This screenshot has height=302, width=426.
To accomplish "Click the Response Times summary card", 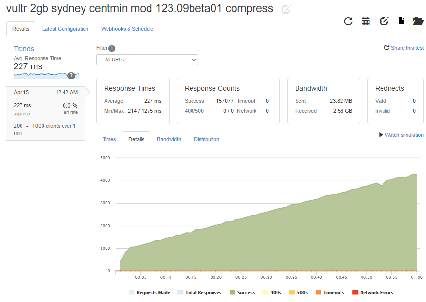I will (x=133, y=101).
